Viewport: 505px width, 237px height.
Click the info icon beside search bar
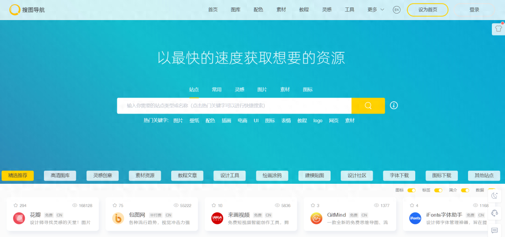coord(394,105)
